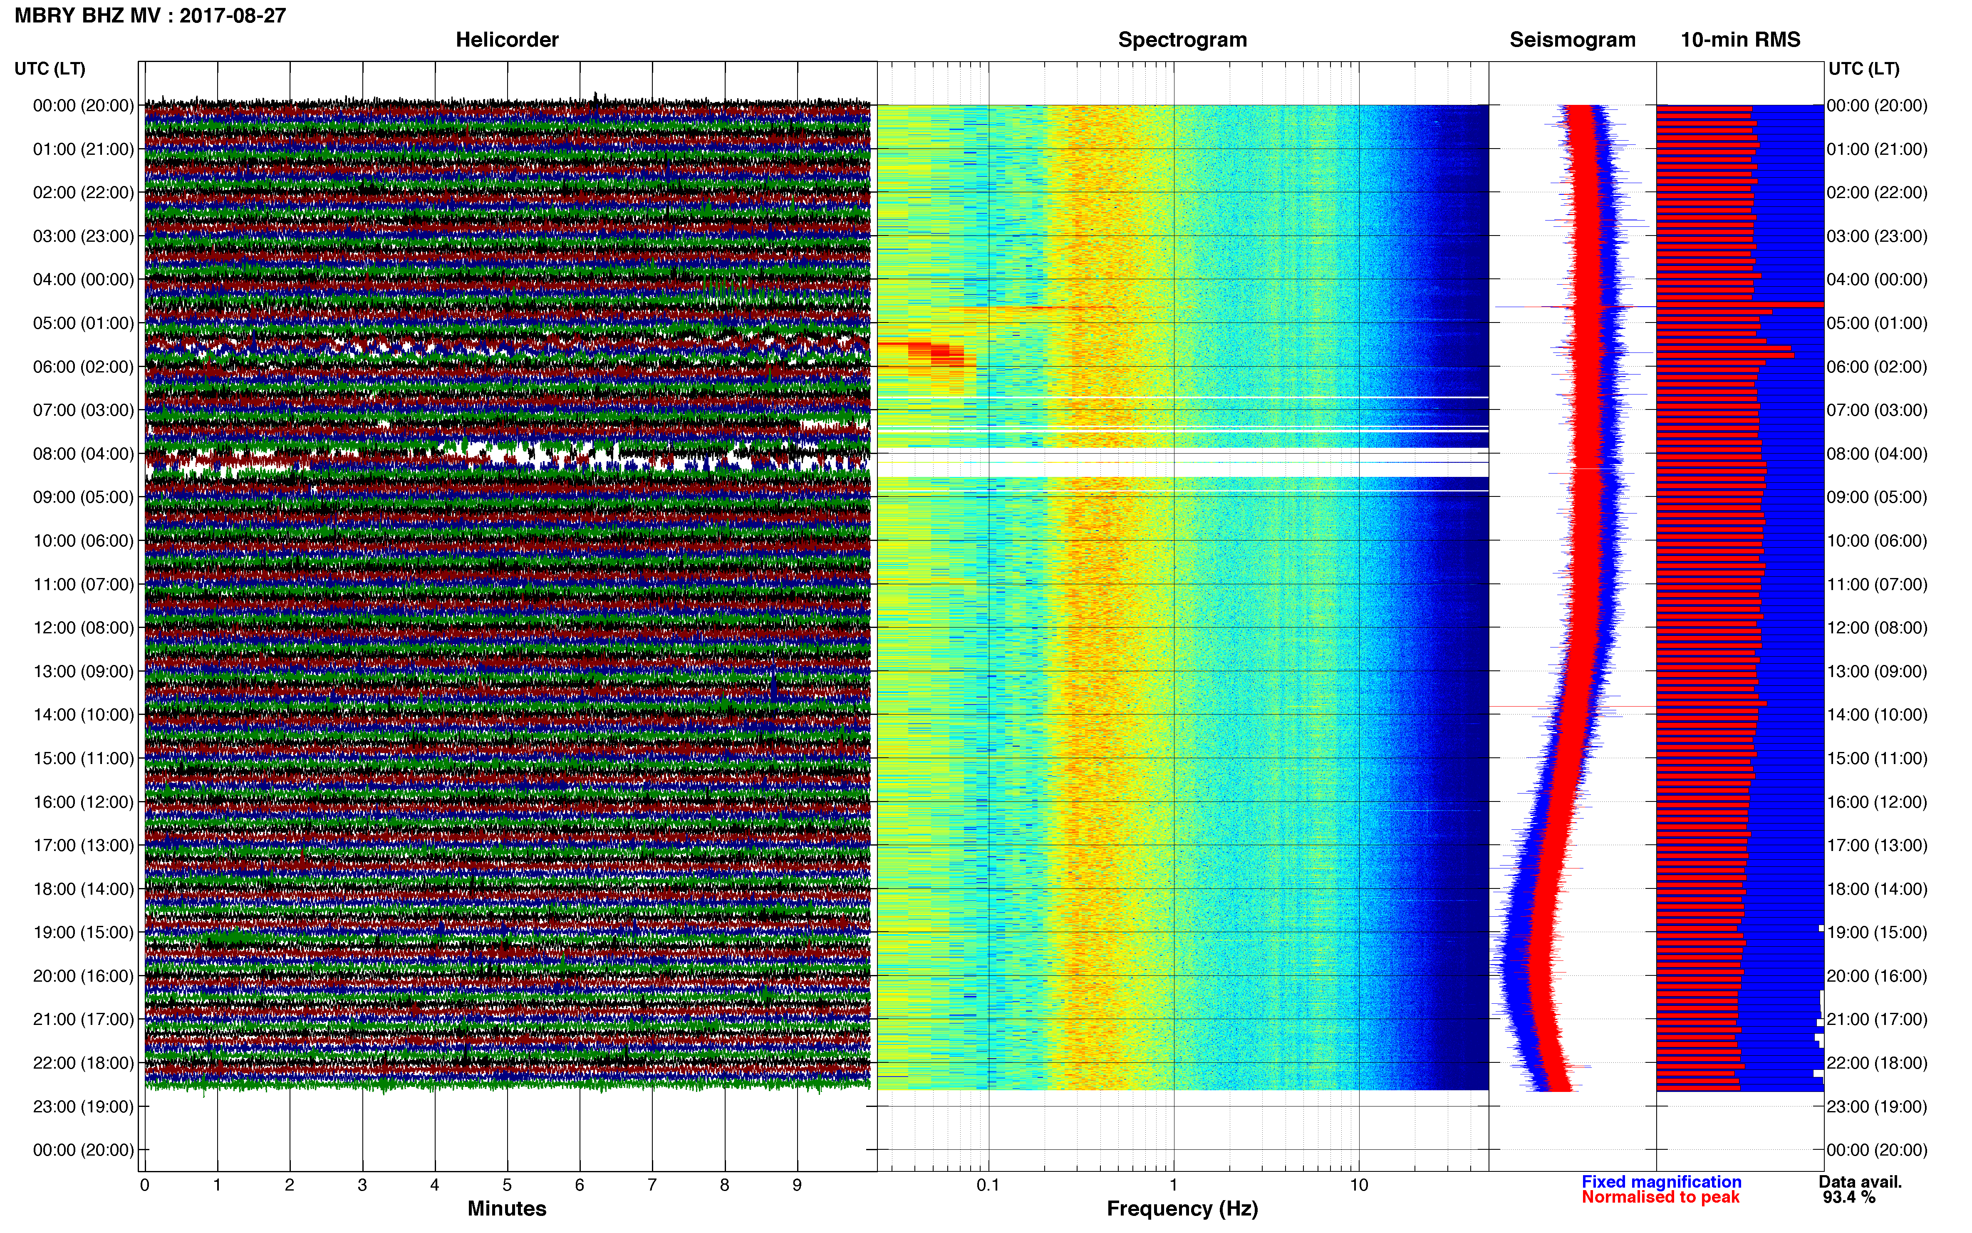Click the '0' tick on the Minutes axis
Screen dimensions: 1972x1233
click(x=144, y=1185)
